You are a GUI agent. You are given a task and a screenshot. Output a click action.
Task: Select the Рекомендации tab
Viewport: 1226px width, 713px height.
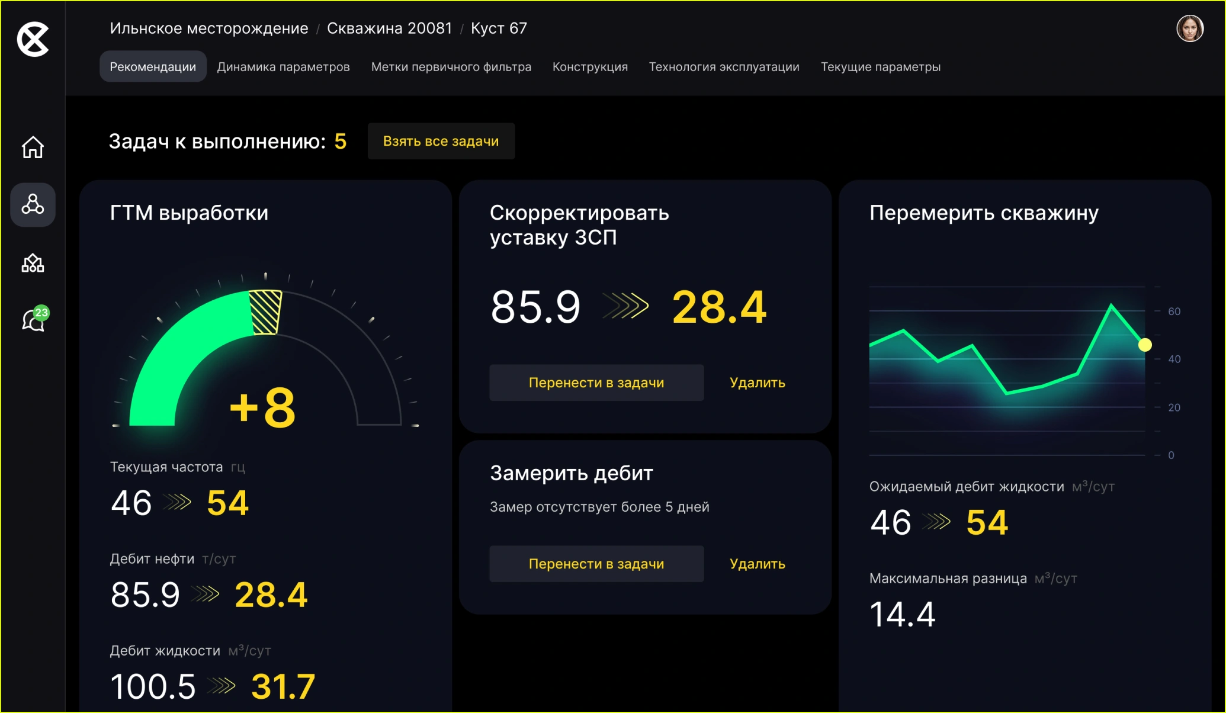(152, 66)
